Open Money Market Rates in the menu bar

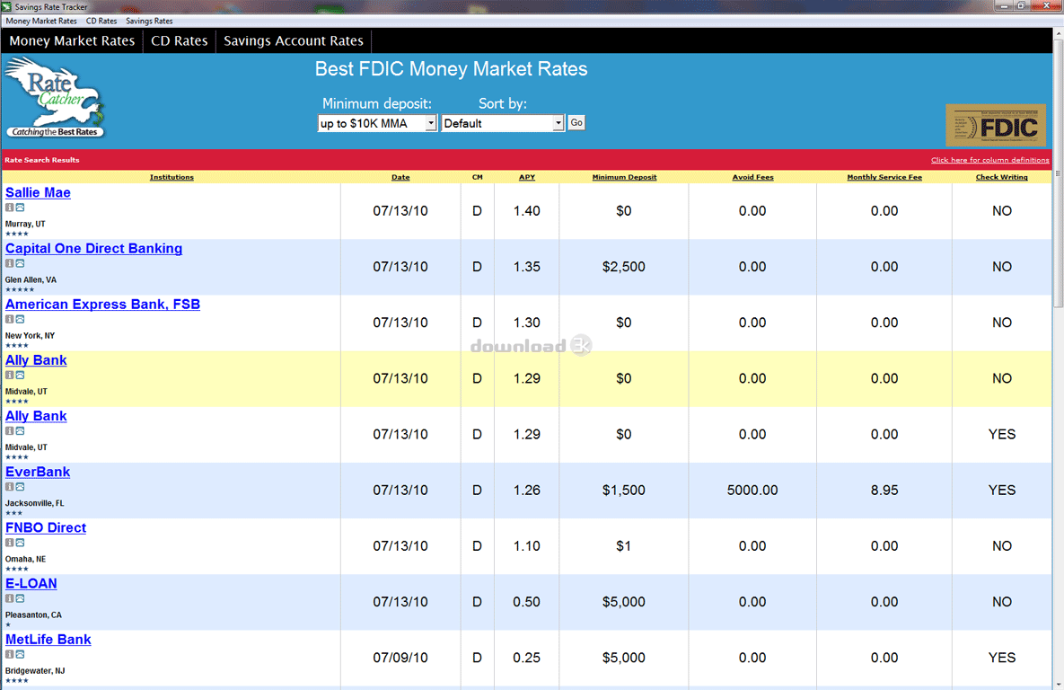(x=41, y=21)
